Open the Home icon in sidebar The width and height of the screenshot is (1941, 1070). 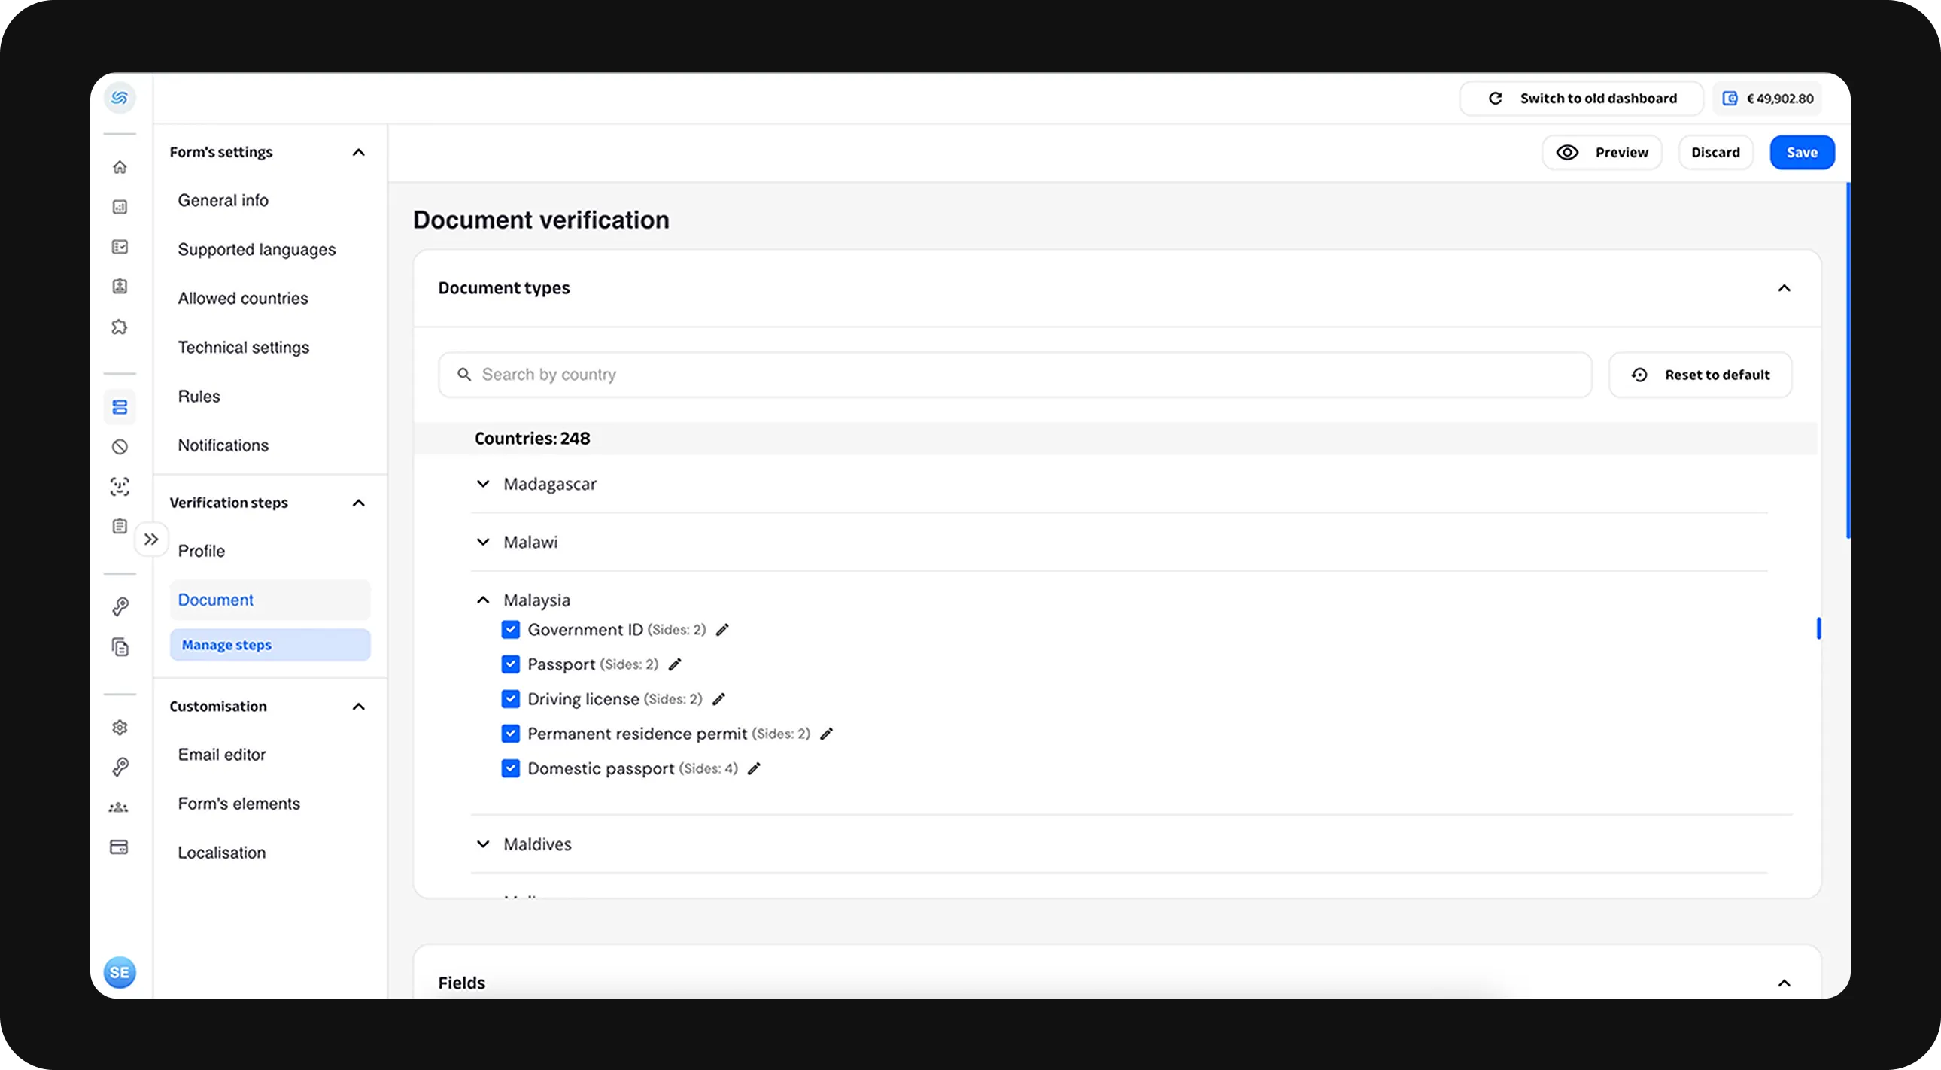[x=120, y=167]
